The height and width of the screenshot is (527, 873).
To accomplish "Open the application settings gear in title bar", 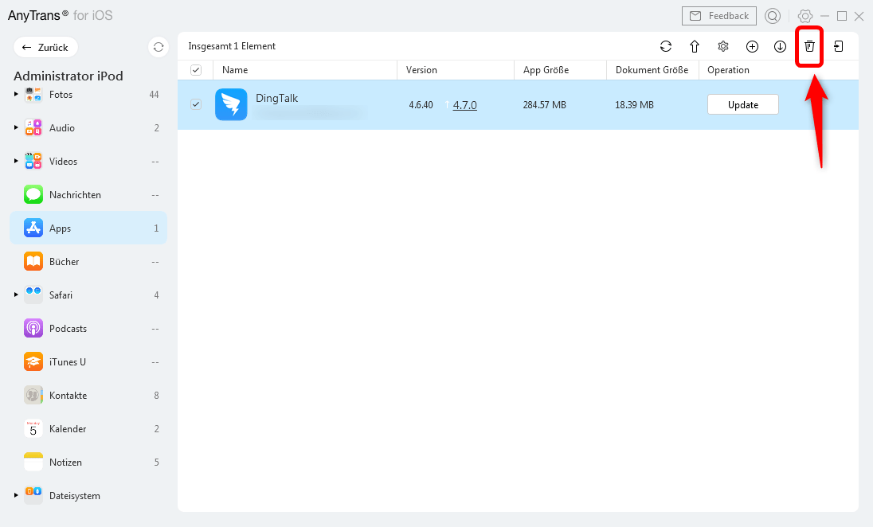I will tap(805, 16).
